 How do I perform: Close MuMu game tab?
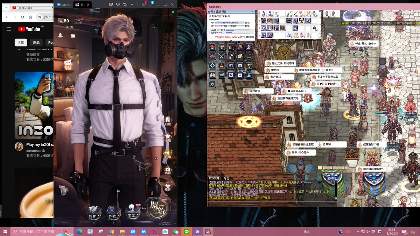(88, 4)
